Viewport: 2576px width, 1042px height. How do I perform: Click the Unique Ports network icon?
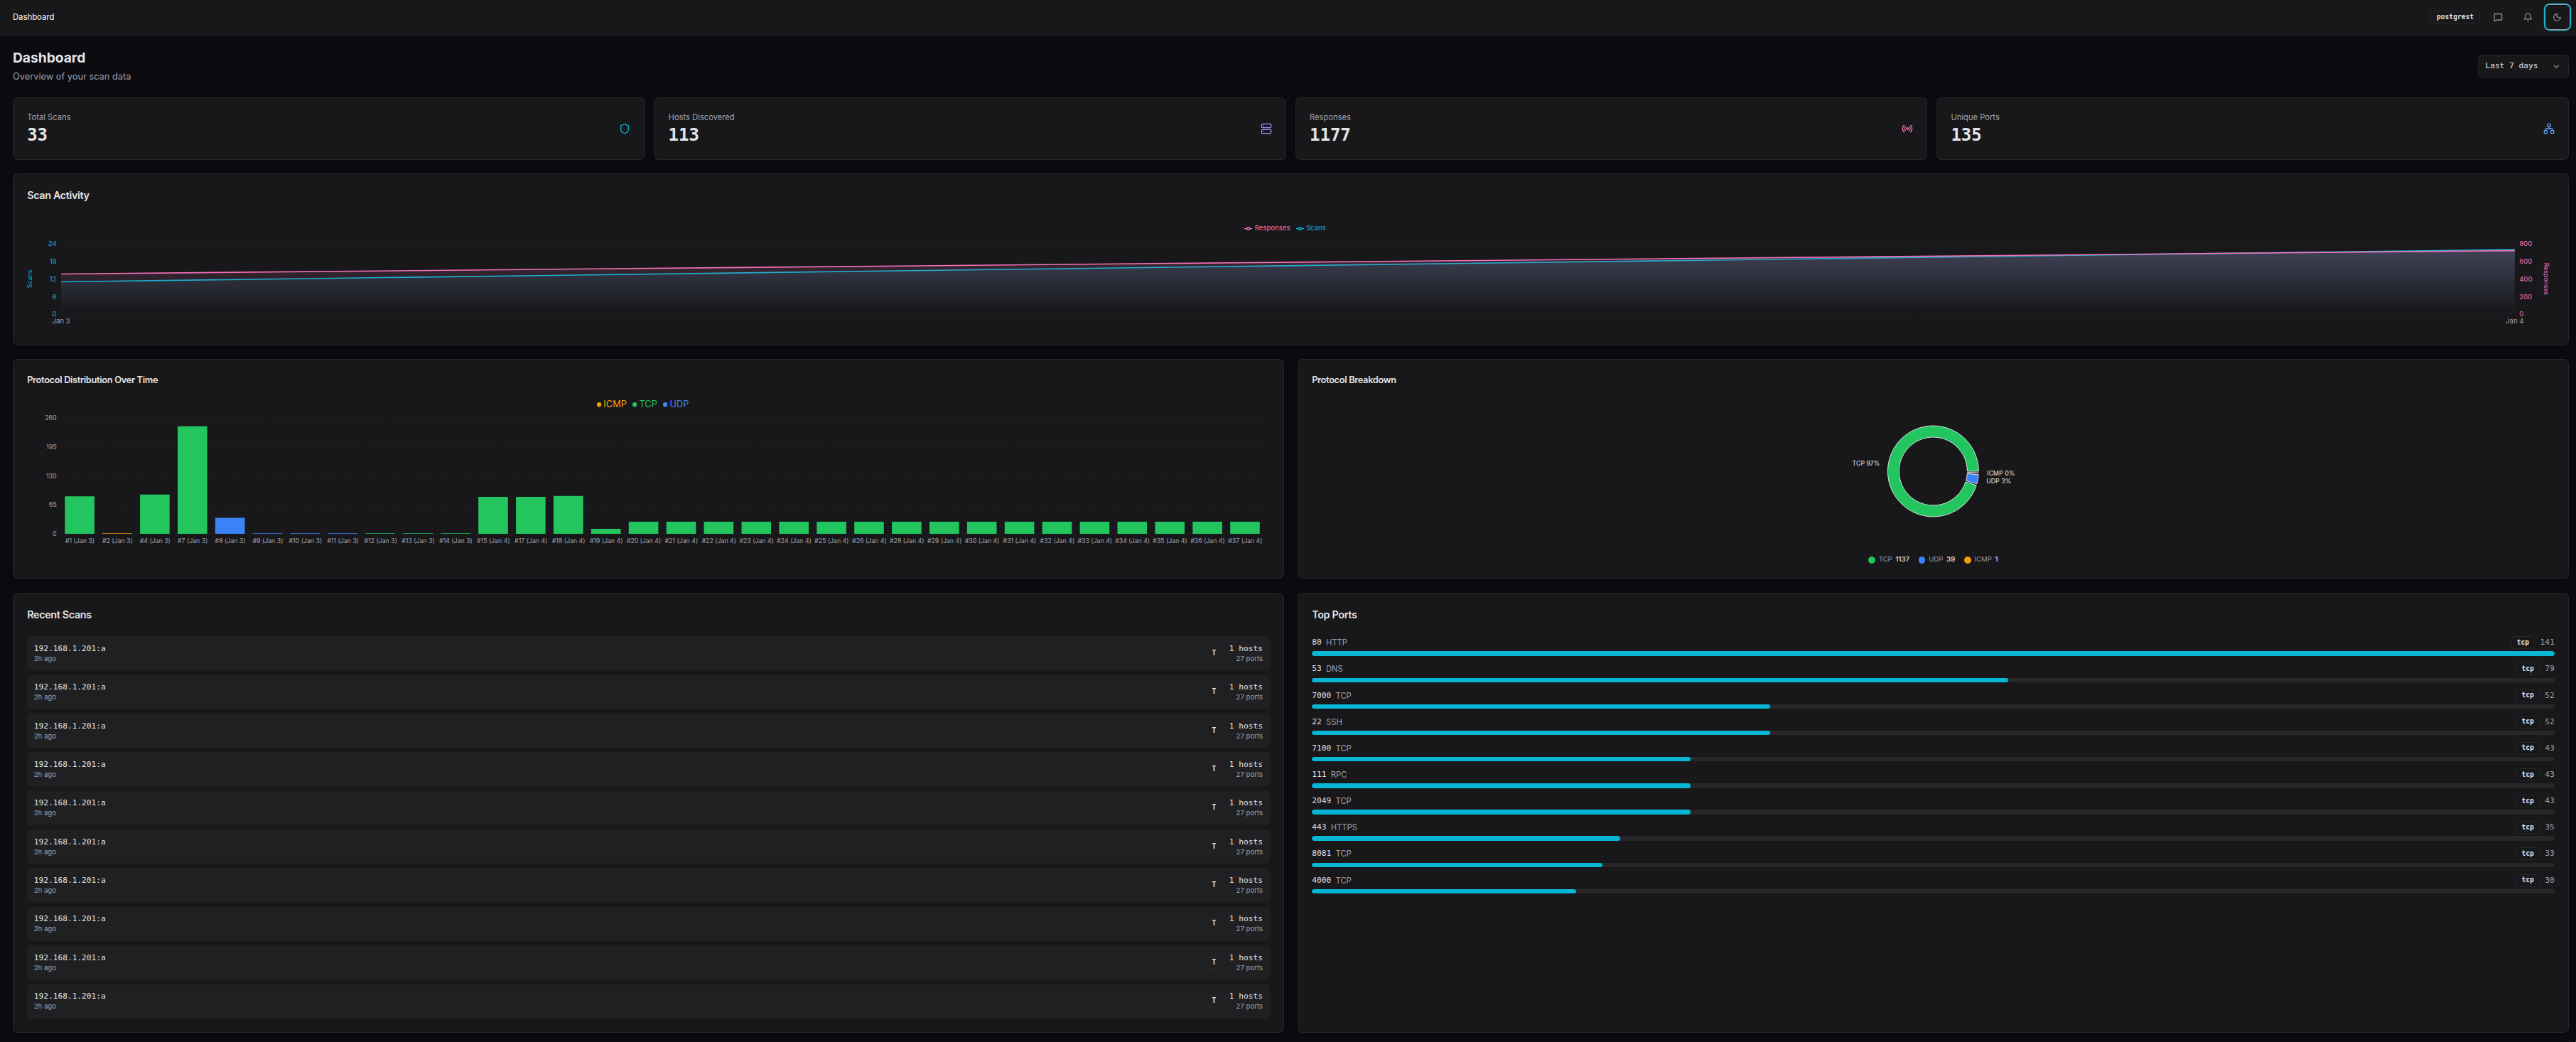coord(2548,129)
